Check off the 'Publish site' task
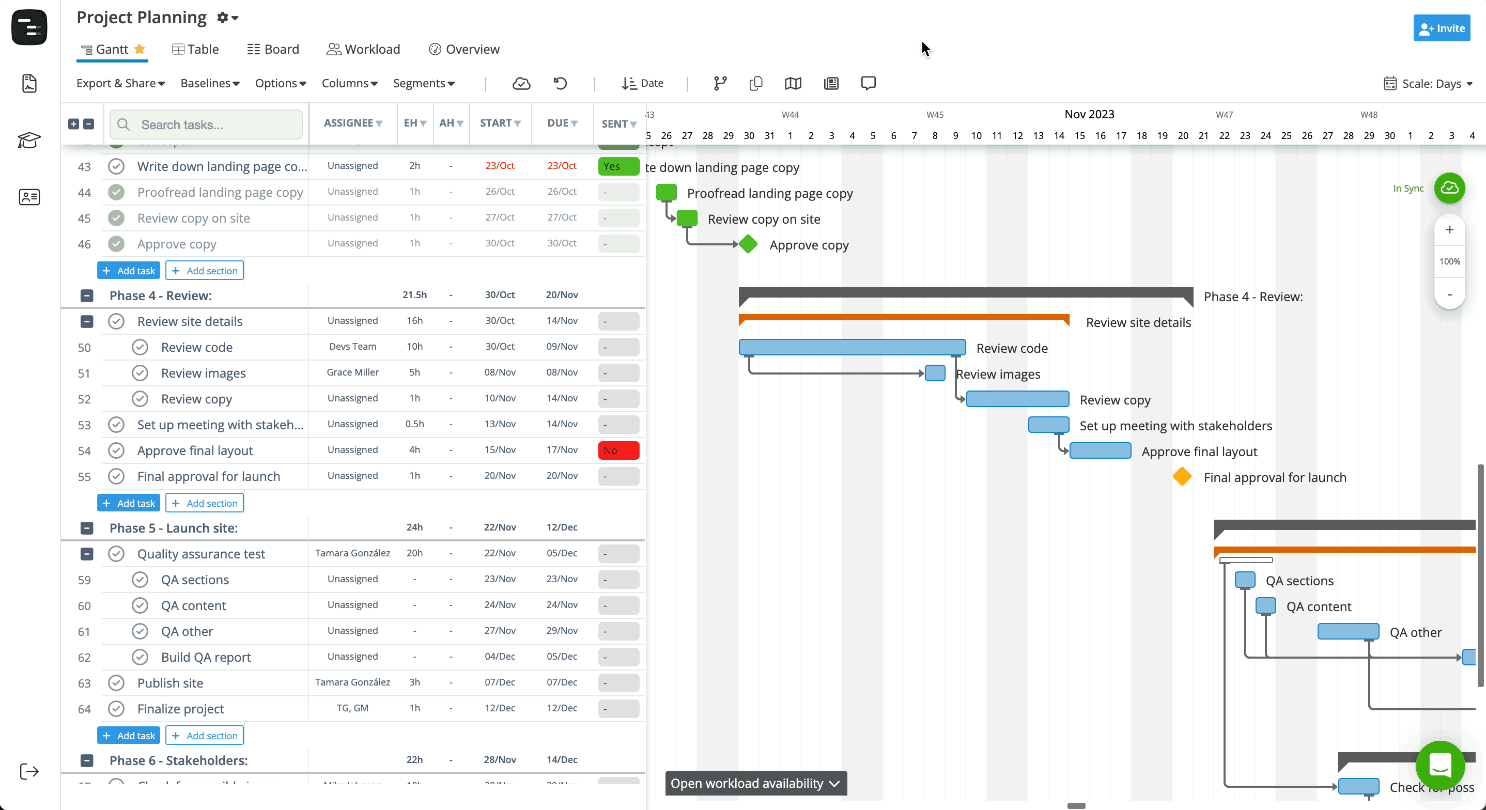This screenshot has height=810, width=1486. coord(116,682)
